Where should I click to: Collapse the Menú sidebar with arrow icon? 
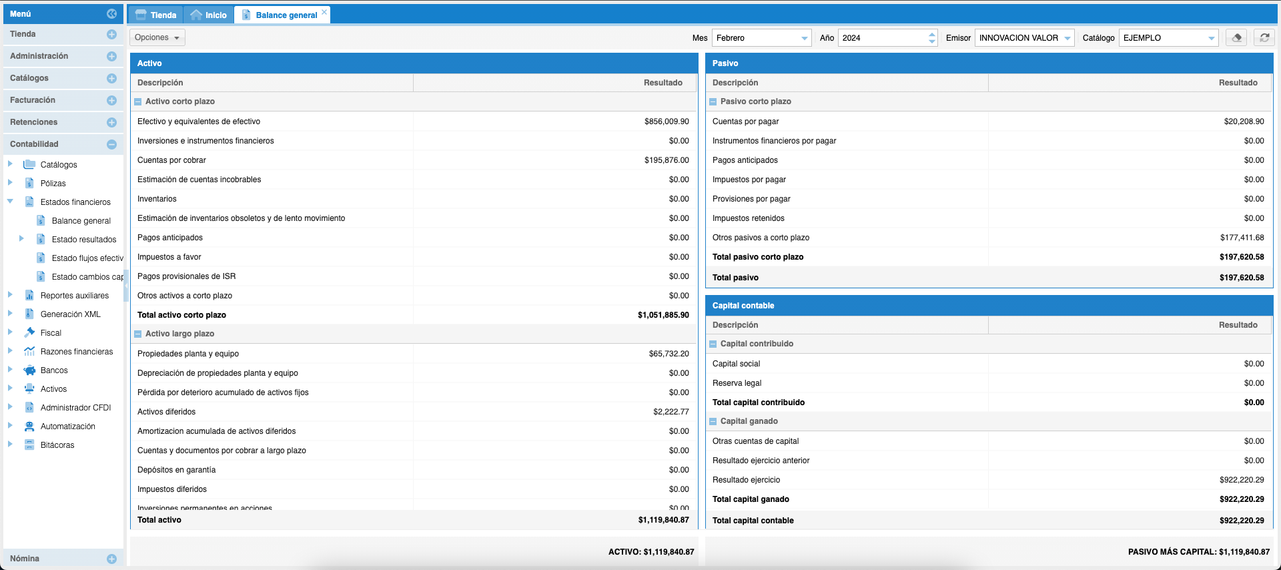pos(111,14)
